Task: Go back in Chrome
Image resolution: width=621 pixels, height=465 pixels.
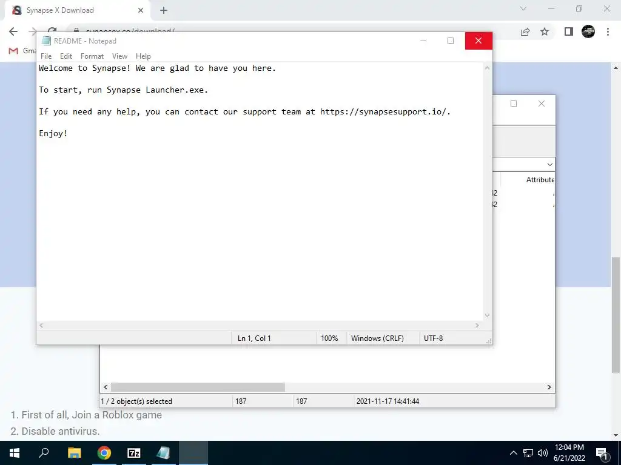Action: tap(13, 31)
